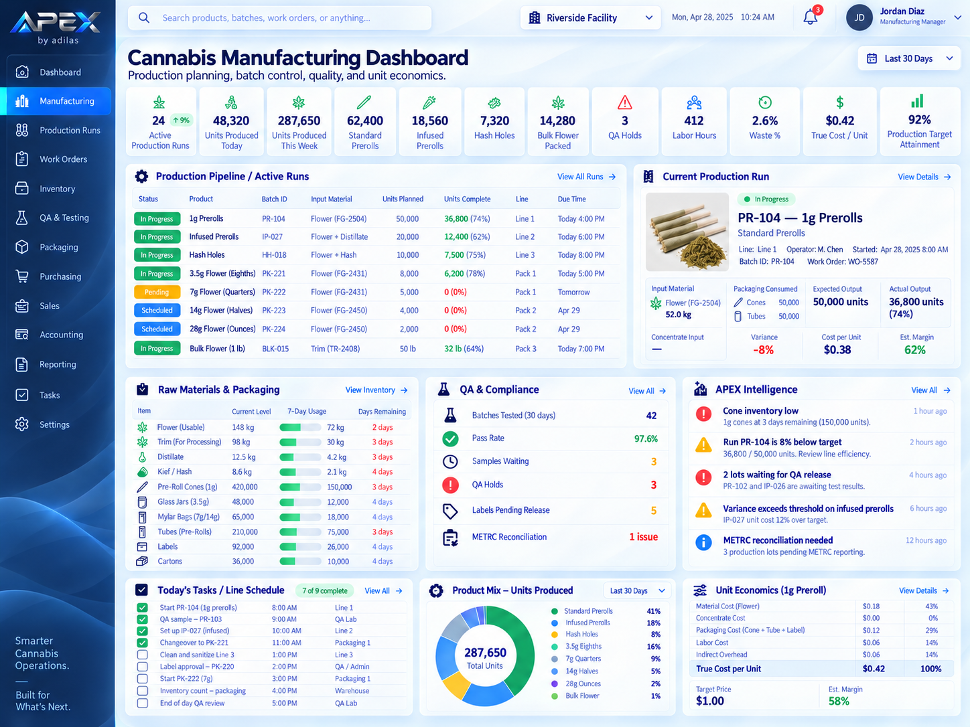Open Reporting in the sidebar
This screenshot has height=727, width=970.
pos(58,364)
